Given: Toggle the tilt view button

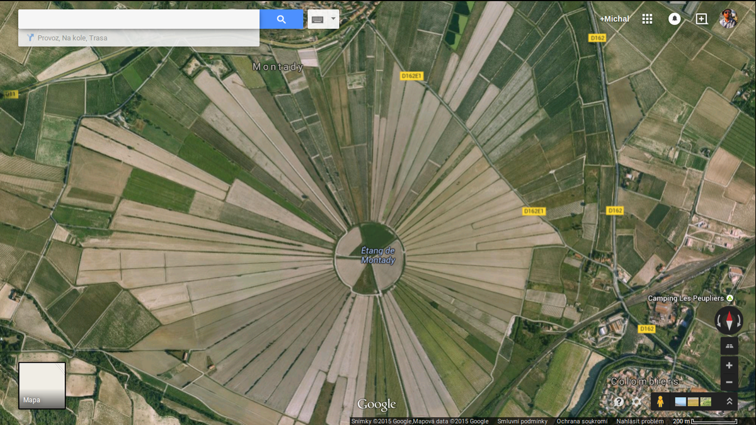Looking at the screenshot, I should pos(729,346).
